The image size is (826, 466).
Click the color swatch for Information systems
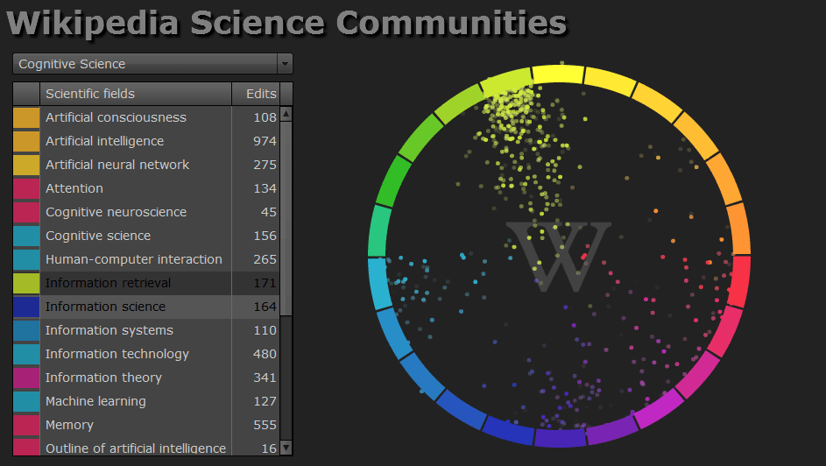tap(26, 331)
